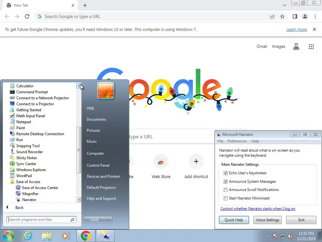Launch Magnifier from Ease of Access
Image resolution: width=322 pixels, height=242 pixels.
click(30, 193)
